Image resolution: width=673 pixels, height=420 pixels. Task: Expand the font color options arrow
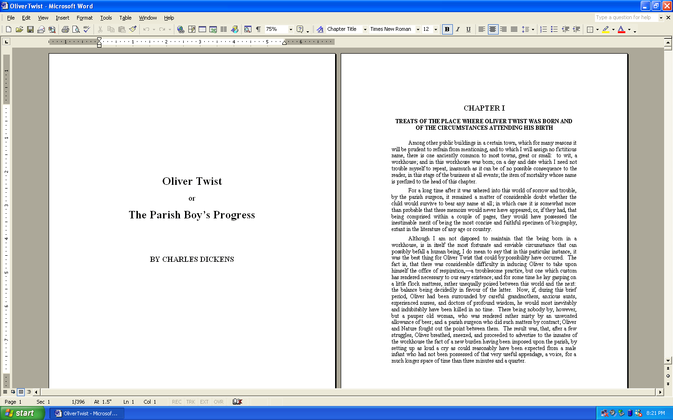pyautogui.click(x=629, y=29)
